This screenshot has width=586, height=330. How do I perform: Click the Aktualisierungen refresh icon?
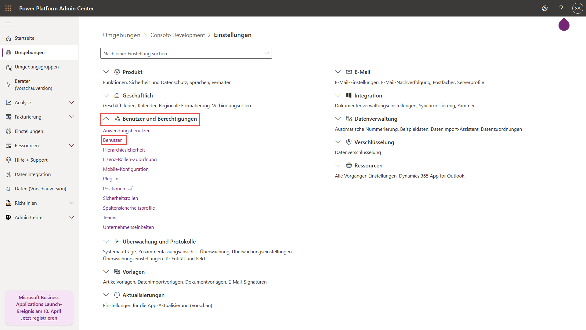tap(117, 295)
